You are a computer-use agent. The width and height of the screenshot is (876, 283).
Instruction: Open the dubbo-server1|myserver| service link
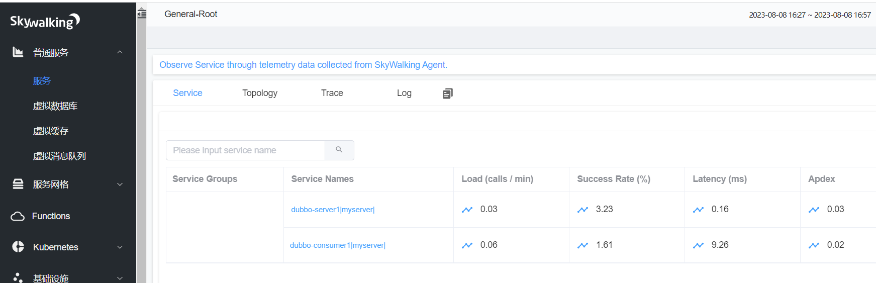[x=333, y=210]
